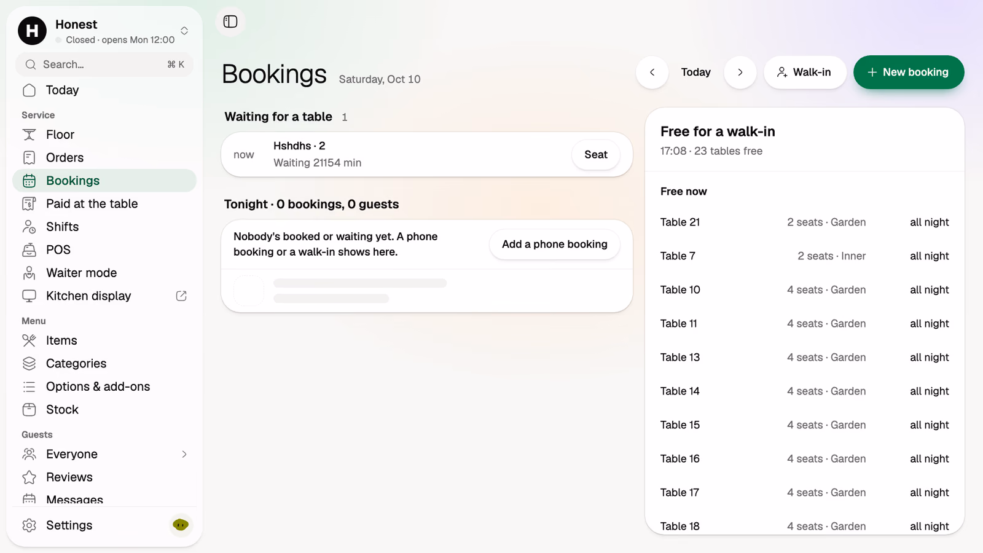983x553 pixels.
Task: Click the Honest restaurant logo avatar
Action: point(32,31)
